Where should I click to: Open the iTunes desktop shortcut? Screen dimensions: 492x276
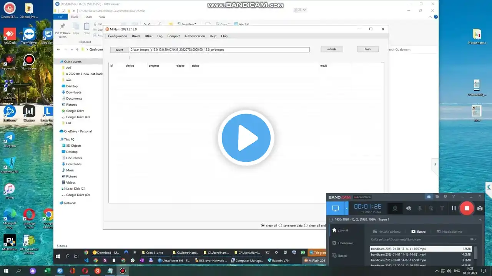[10, 191]
